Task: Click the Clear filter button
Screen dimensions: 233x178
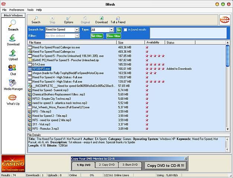Action: click(x=114, y=36)
